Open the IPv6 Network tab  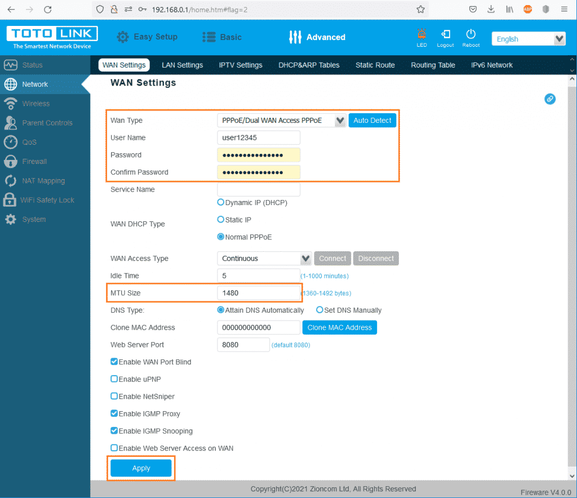[491, 65]
